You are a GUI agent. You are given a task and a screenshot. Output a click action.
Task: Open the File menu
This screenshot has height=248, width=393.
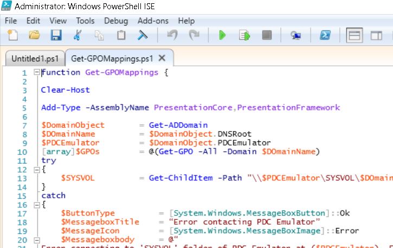click(11, 21)
